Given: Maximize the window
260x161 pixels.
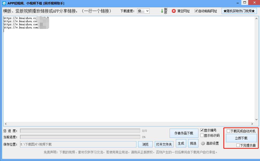Looking at the screenshot, I should 245,3.
